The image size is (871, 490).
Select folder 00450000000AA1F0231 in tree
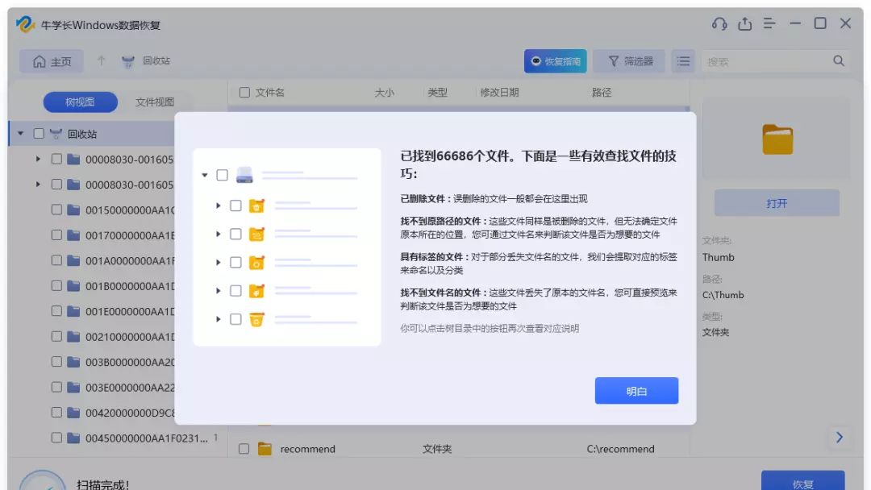(x=146, y=438)
